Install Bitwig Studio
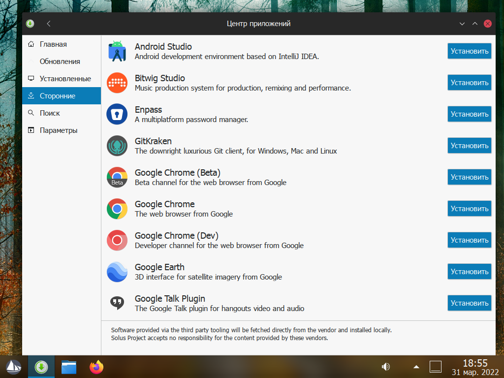Image resolution: width=504 pixels, height=378 pixels. [469, 83]
